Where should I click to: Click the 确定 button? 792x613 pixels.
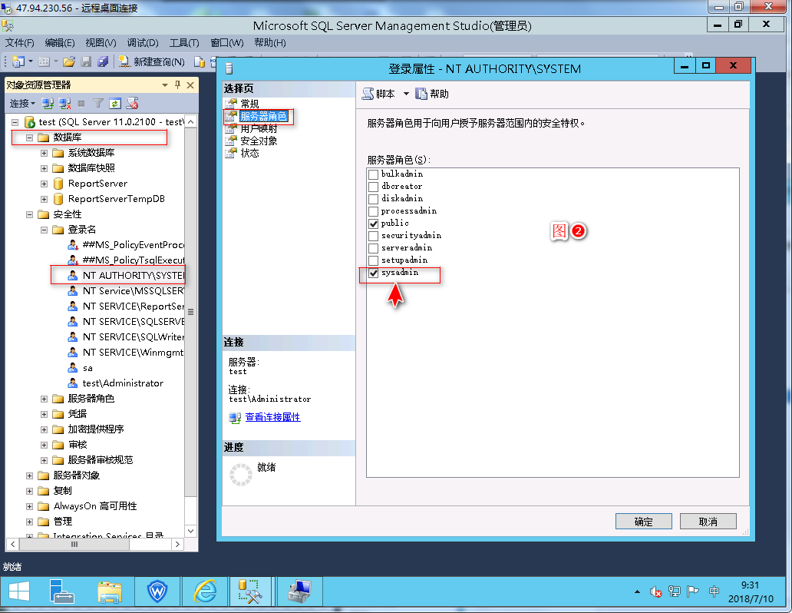(643, 522)
